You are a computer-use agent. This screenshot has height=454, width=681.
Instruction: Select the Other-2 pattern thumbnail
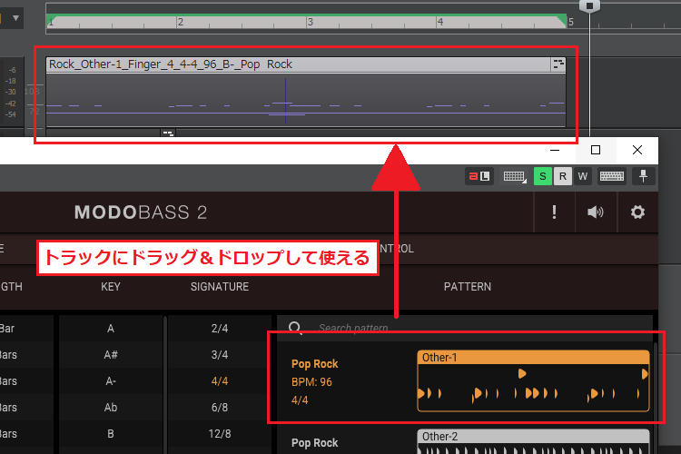coord(533,442)
